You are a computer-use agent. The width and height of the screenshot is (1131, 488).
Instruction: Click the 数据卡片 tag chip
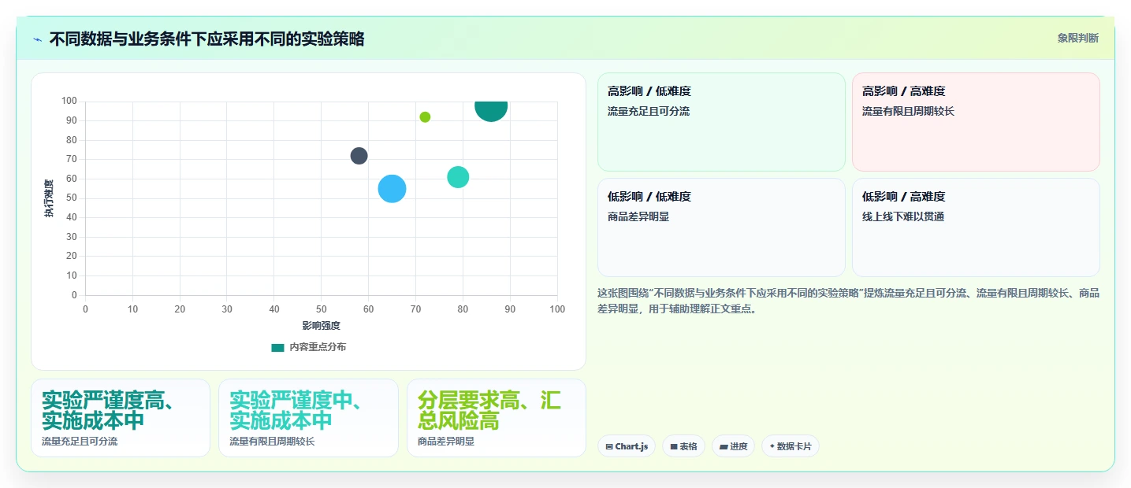click(x=790, y=446)
